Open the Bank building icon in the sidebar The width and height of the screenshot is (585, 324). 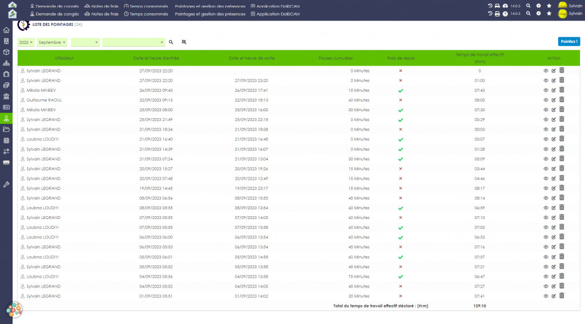tap(6, 96)
